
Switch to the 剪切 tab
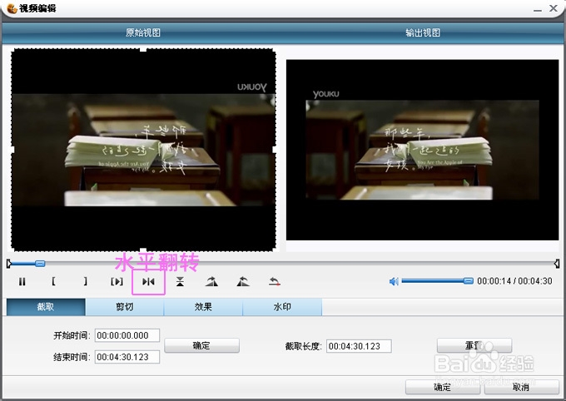(125, 307)
